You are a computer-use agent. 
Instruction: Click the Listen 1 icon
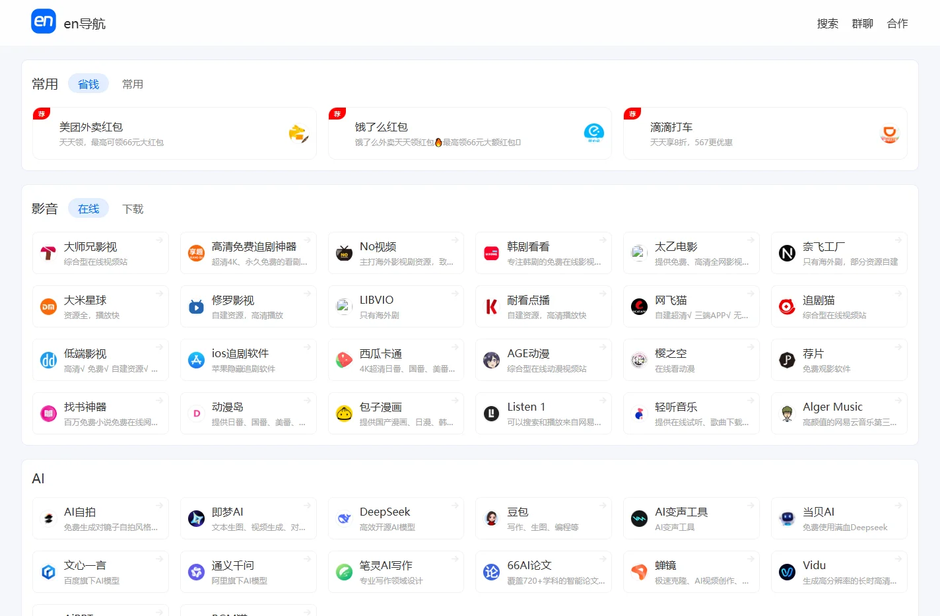(x=492, y=413)
